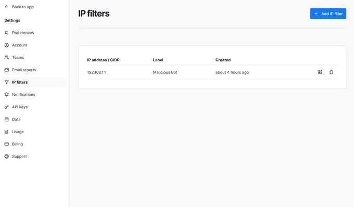Click the IP address / CIDR header

[104, 60]
